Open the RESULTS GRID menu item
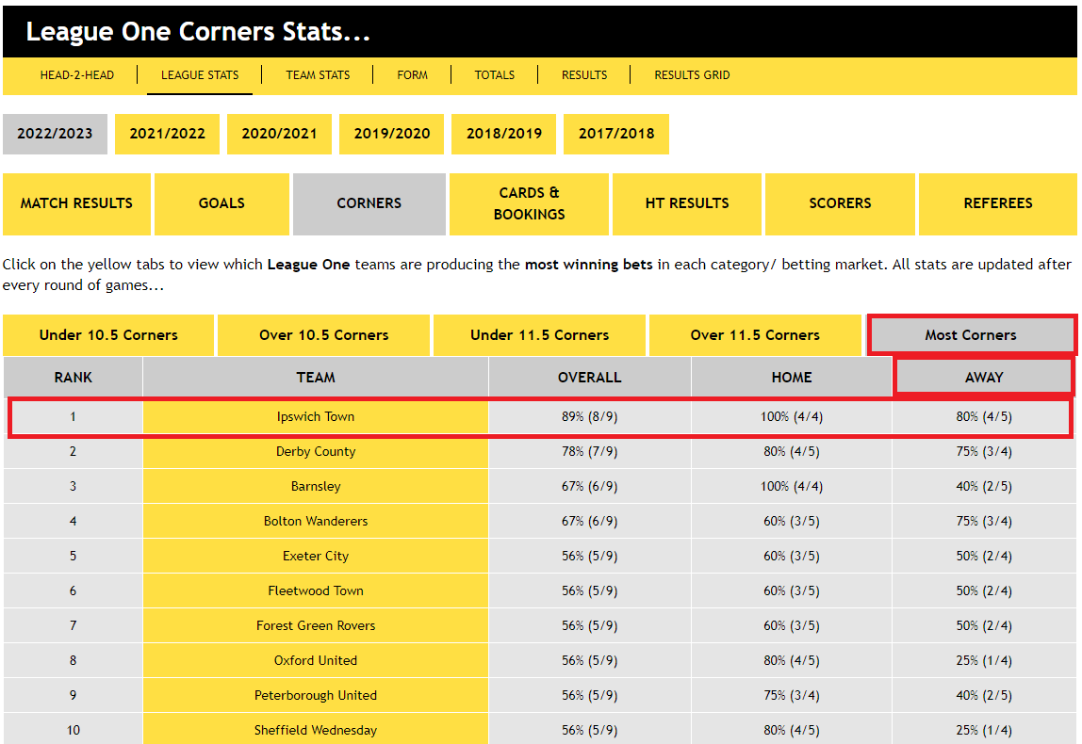The image size is (1082, 744). coord(692,75)
